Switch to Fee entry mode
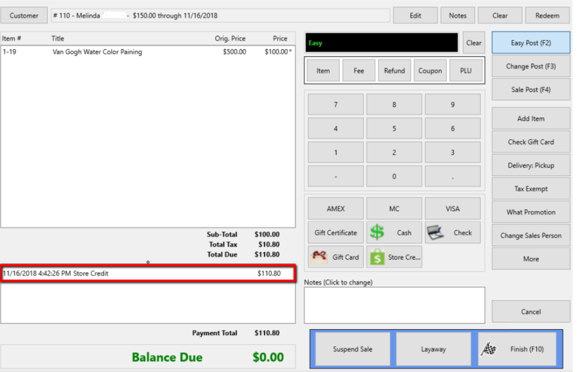Image resolution: width=577 pixels, height=372 pixels. [359, 71]
